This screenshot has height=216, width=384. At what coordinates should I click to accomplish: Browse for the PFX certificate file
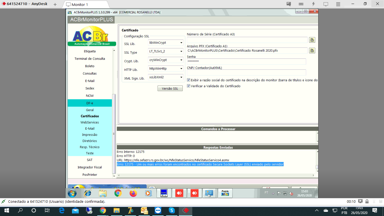(x=312, y=51)
